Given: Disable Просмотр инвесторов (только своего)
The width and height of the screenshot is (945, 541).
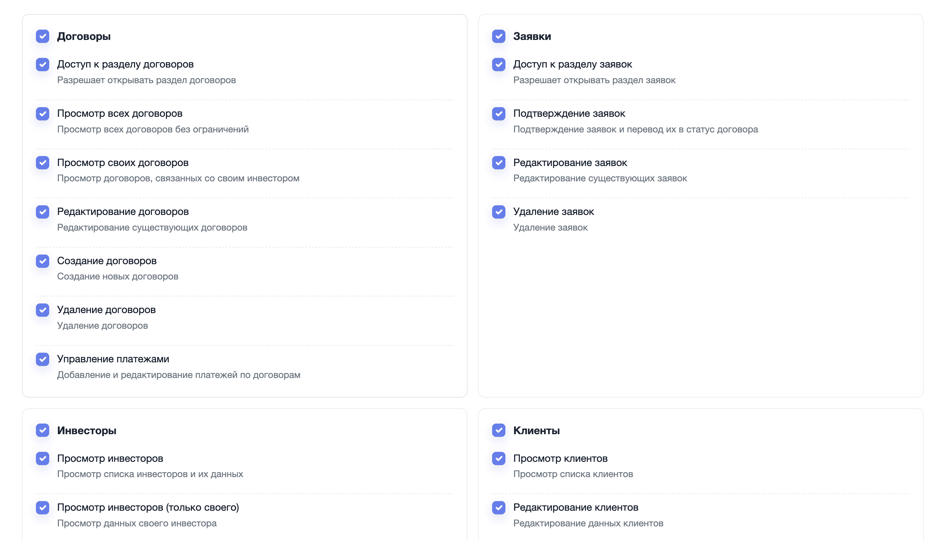Looking at the screenshot, I should pyautogui.click(x=42, y=507).
